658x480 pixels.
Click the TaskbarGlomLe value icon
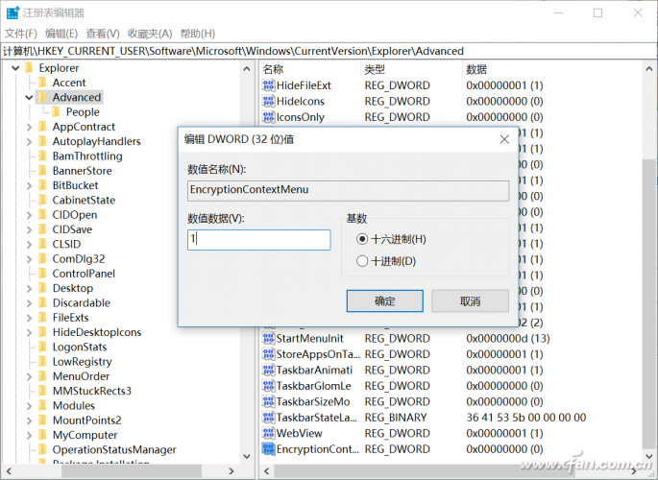[x=268, y=386]
